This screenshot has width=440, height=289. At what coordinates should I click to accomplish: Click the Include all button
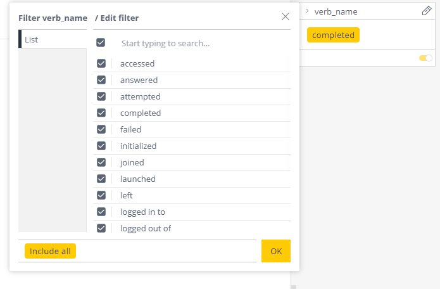(x=50, y=251)
